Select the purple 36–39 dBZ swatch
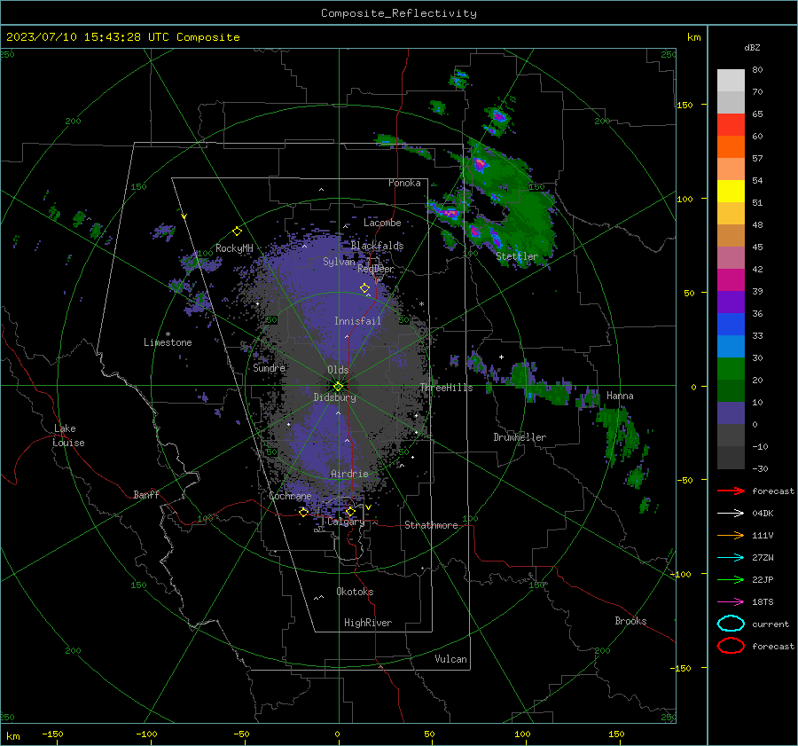The height and width of the screenshot is (746, 798). 731,302
